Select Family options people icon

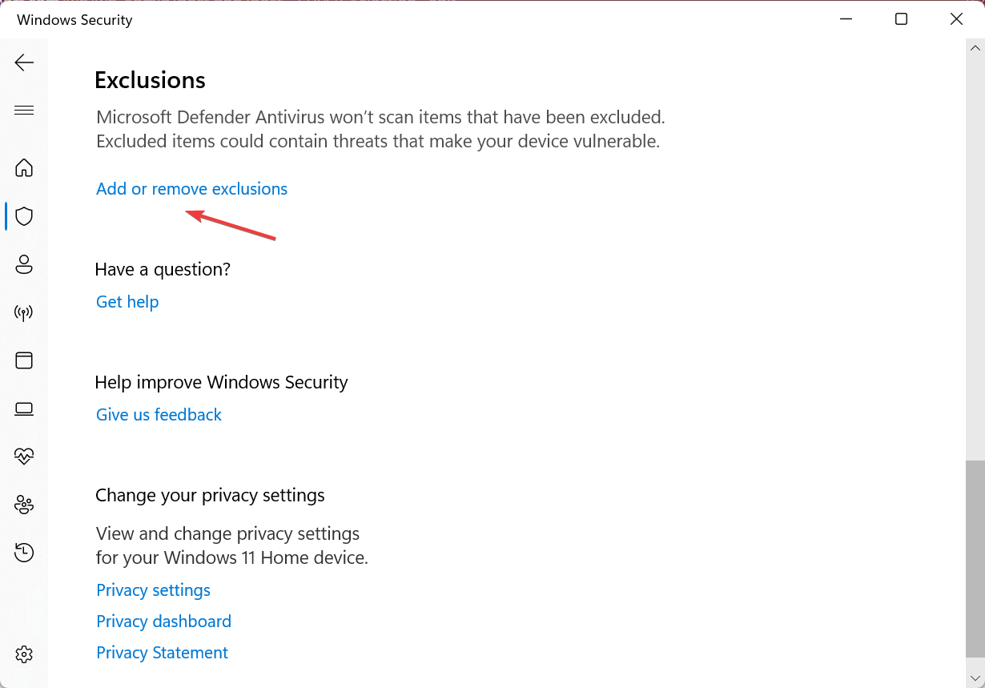pyautogui.click(x=24, y=505)
